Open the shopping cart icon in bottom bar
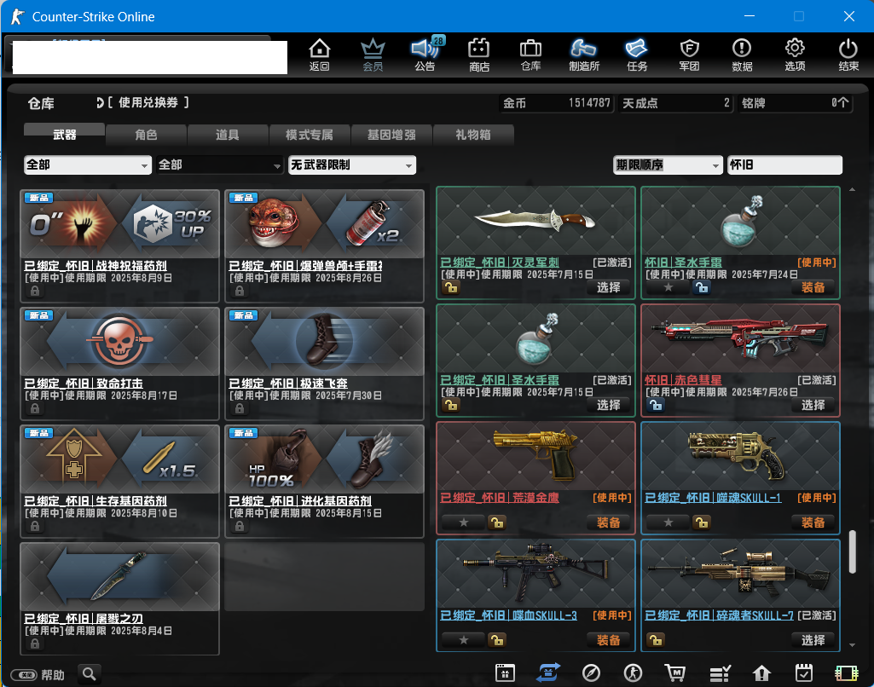This screenshot has width=874, height=687. (675, 673)
